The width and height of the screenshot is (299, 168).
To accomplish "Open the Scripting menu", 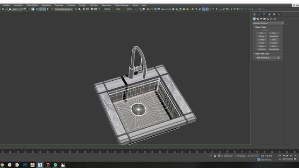I will (71, 5).
